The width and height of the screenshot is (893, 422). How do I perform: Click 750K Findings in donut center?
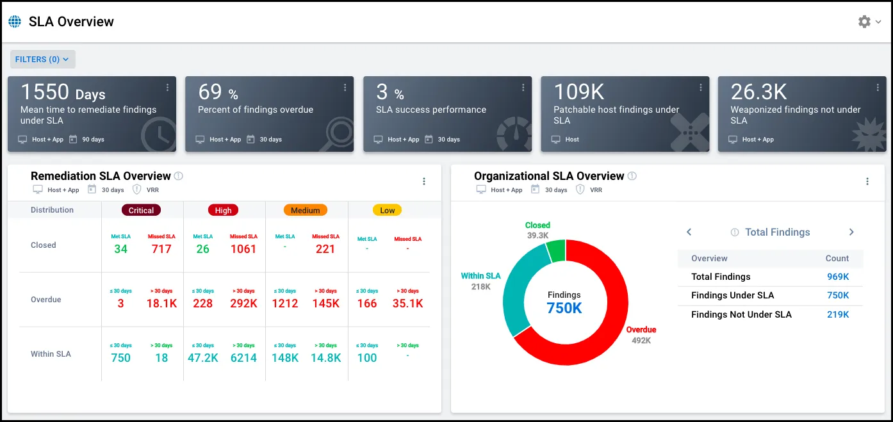pyautogui.click(x=564, y=307)
